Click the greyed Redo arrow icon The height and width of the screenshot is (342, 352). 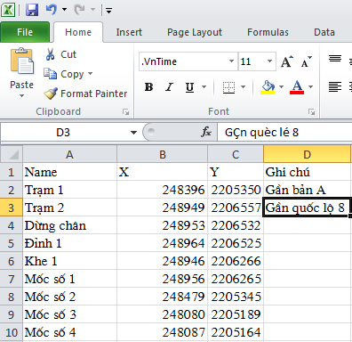click(80, 10)
